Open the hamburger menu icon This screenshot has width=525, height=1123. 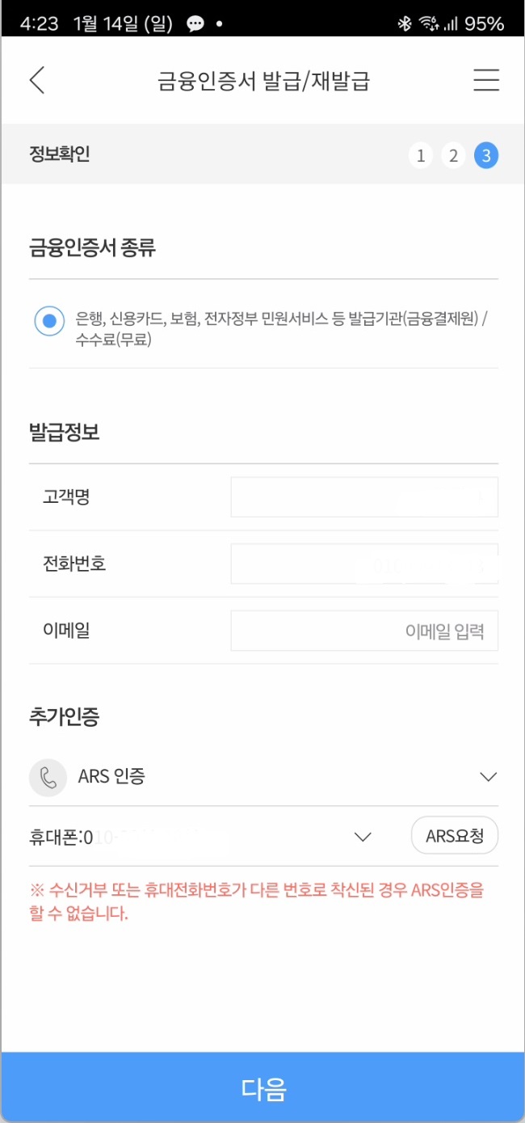tap(486, 81)
